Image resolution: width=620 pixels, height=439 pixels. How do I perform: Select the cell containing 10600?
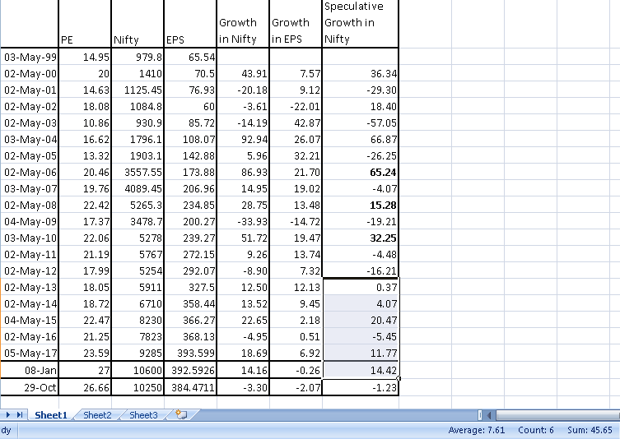point(137,370)
